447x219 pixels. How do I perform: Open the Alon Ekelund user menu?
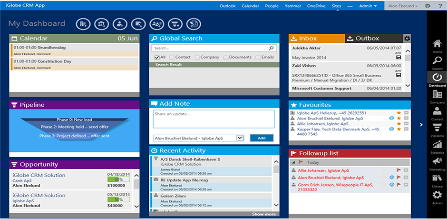(x=402, y=6)
